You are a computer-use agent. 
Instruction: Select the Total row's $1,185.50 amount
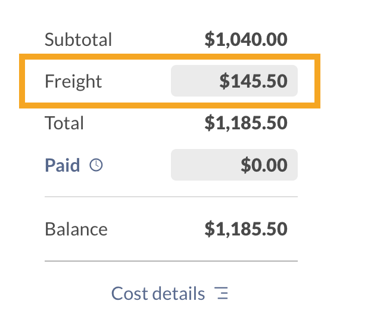tap(246, 123)
